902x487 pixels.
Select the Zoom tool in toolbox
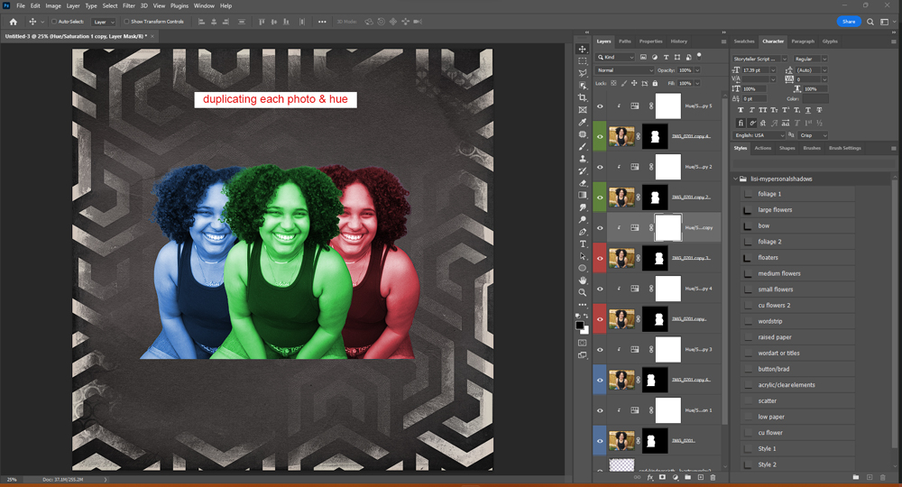click(x=582, y=292)
